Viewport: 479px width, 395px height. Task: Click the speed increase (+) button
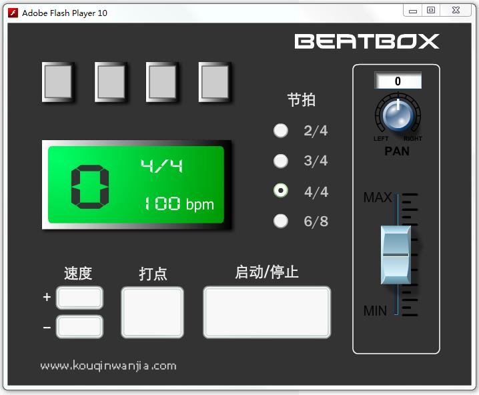80,298
